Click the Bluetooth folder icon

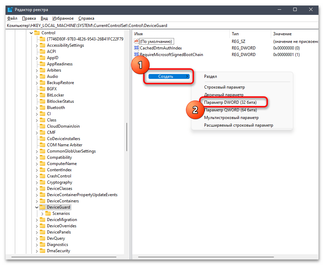42,108
